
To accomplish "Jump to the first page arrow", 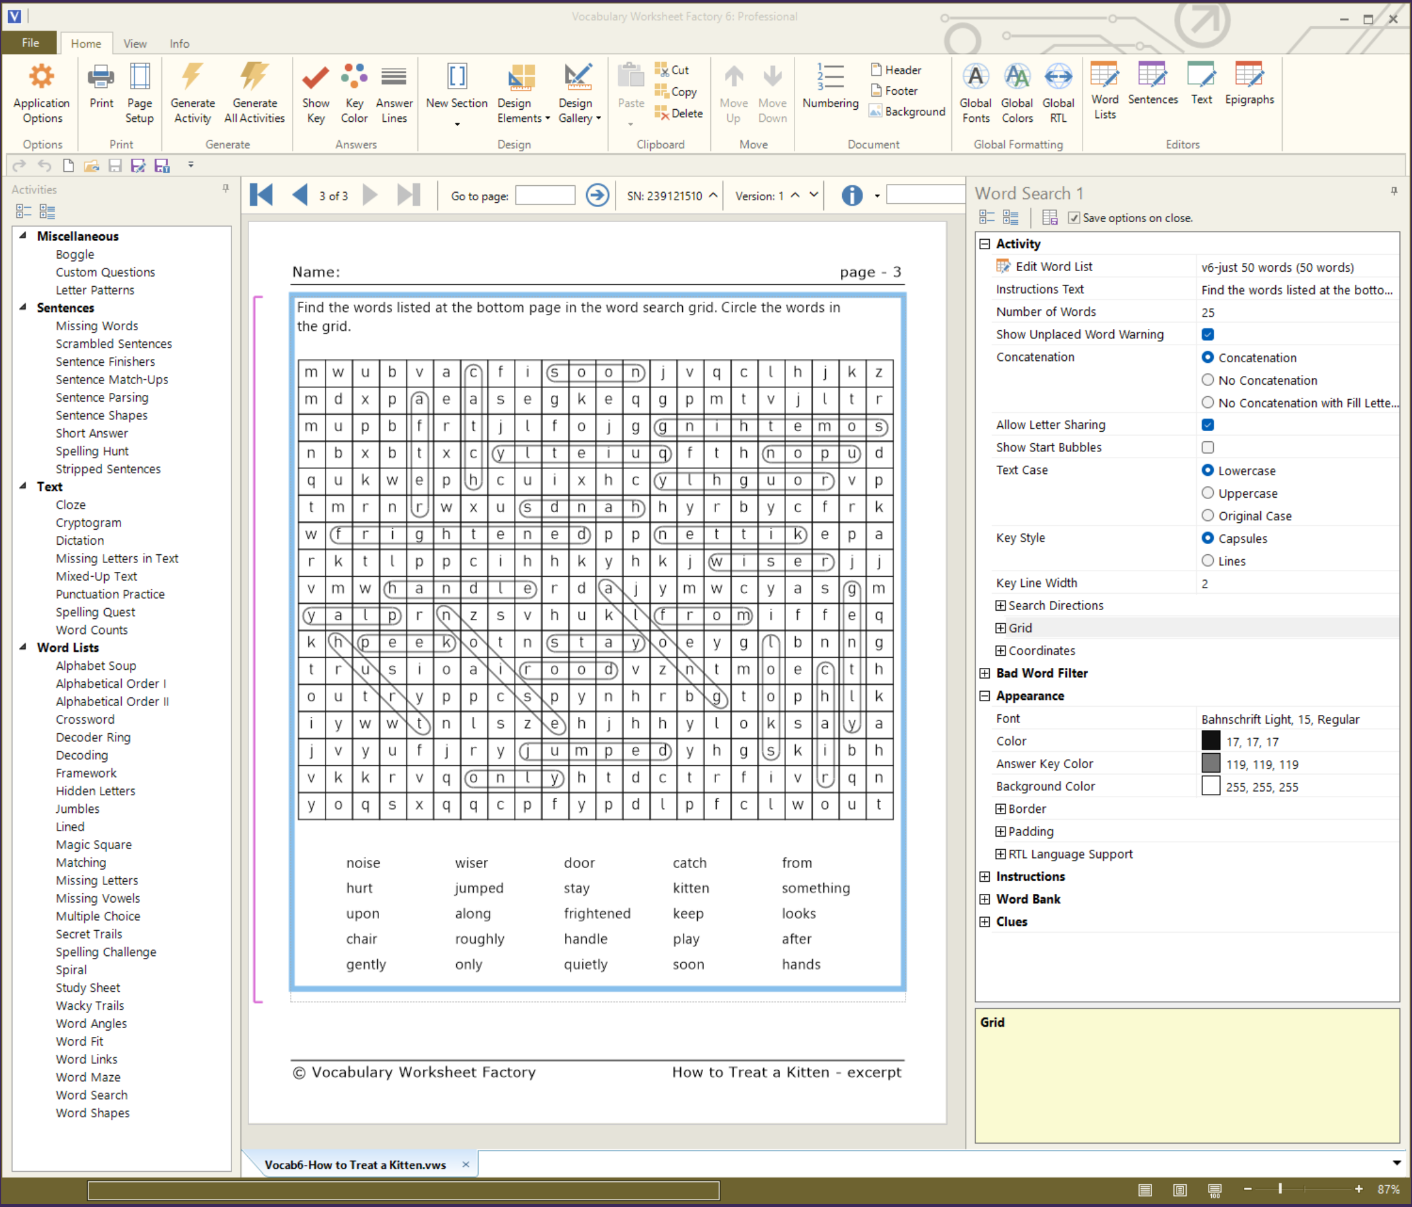I will (262, 196).
